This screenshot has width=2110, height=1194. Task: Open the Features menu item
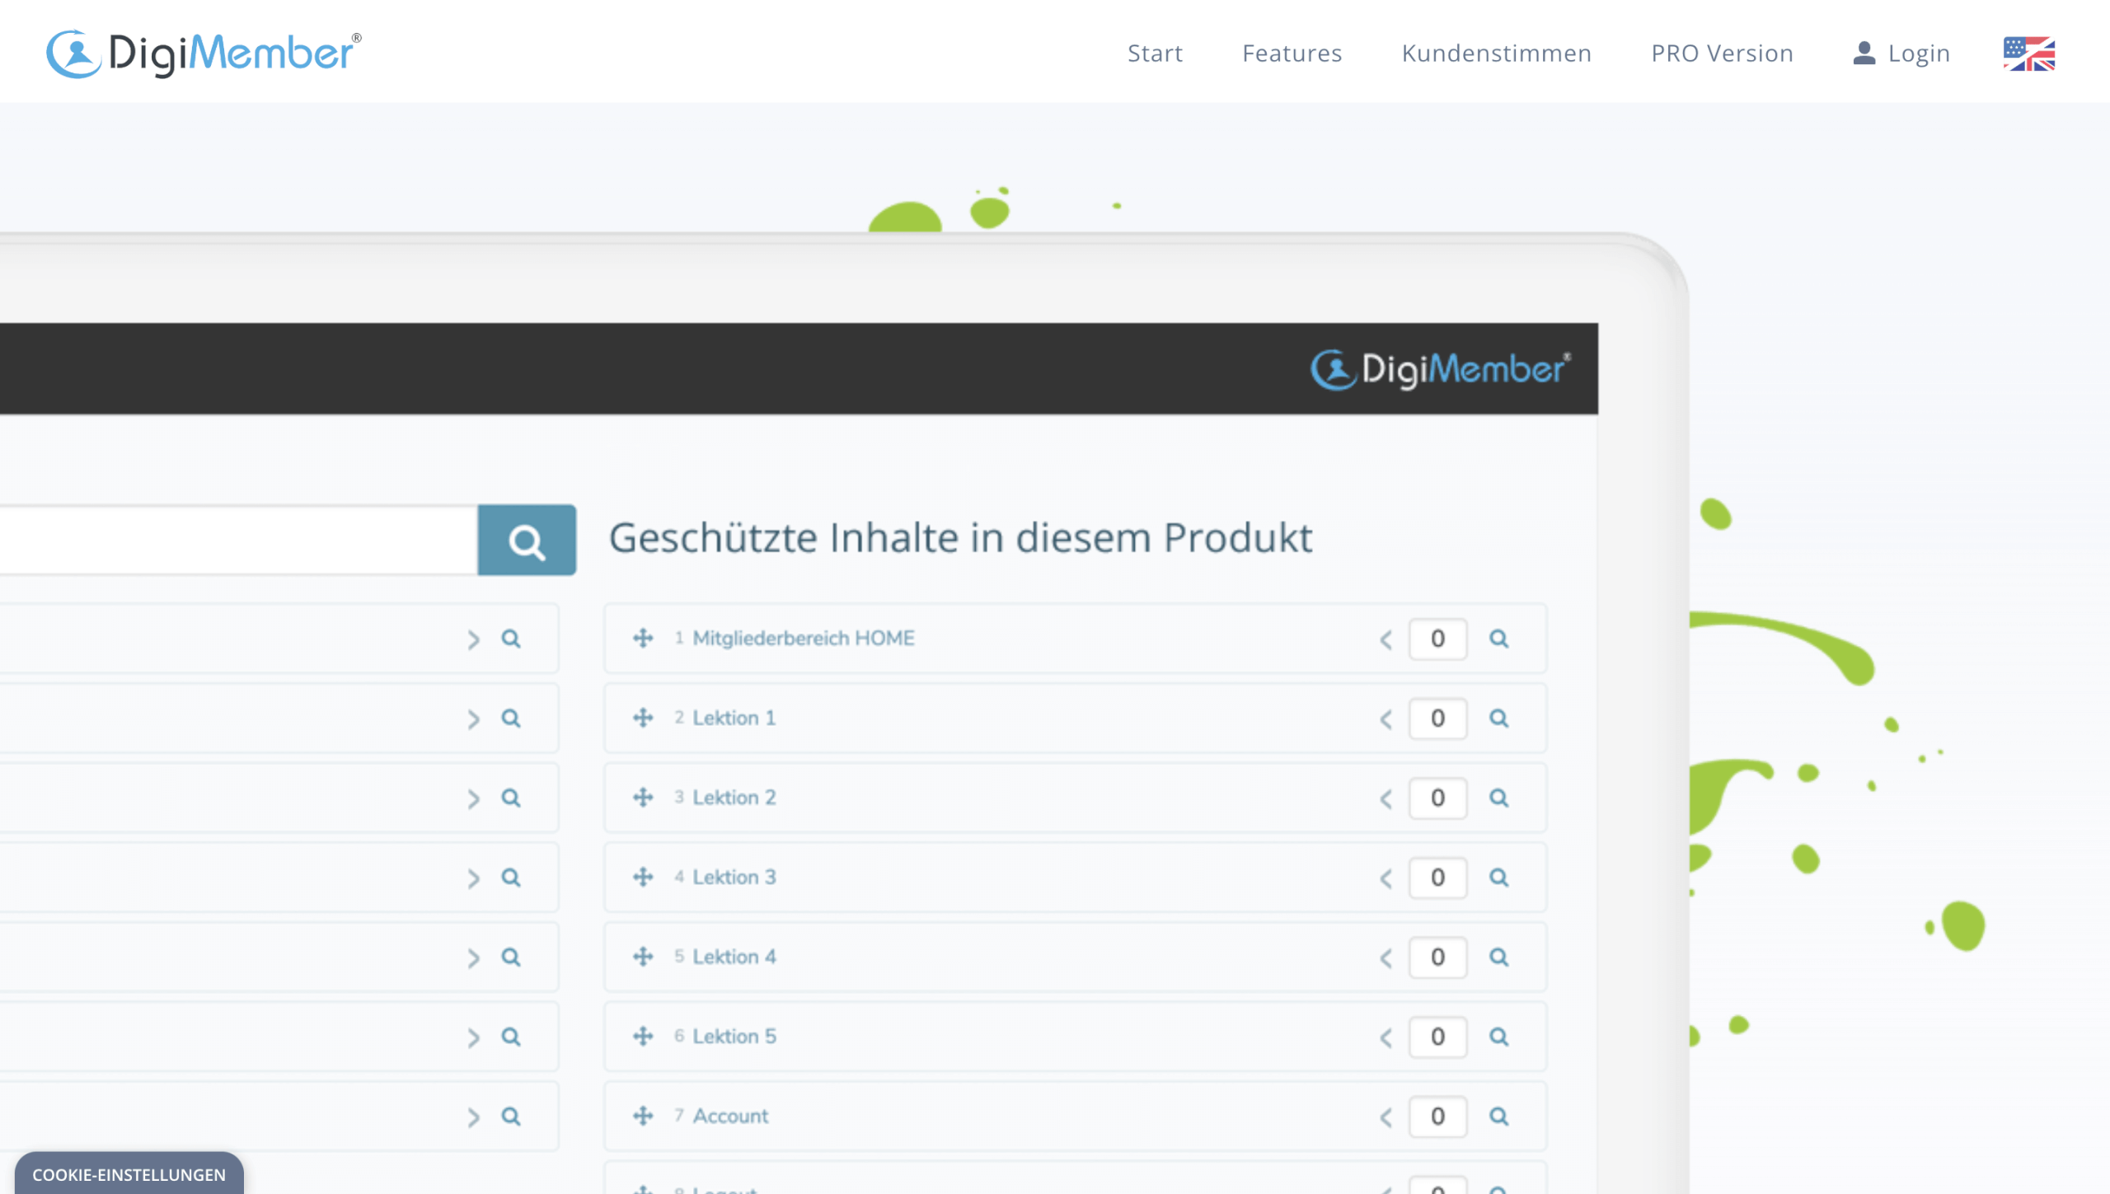(1292, 54)
